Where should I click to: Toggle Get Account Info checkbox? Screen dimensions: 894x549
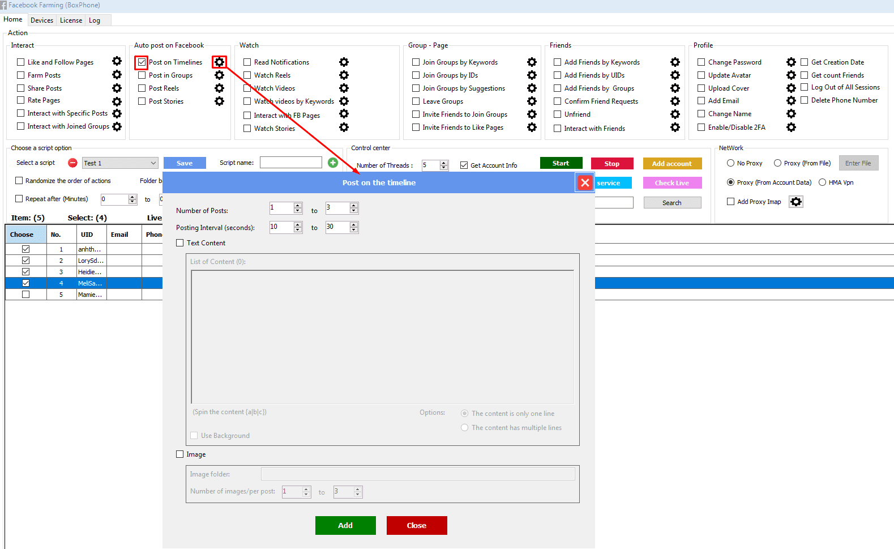(x=464, y=165)
